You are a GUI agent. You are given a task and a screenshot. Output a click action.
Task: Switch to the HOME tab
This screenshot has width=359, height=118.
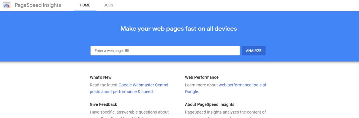point(85,5)
